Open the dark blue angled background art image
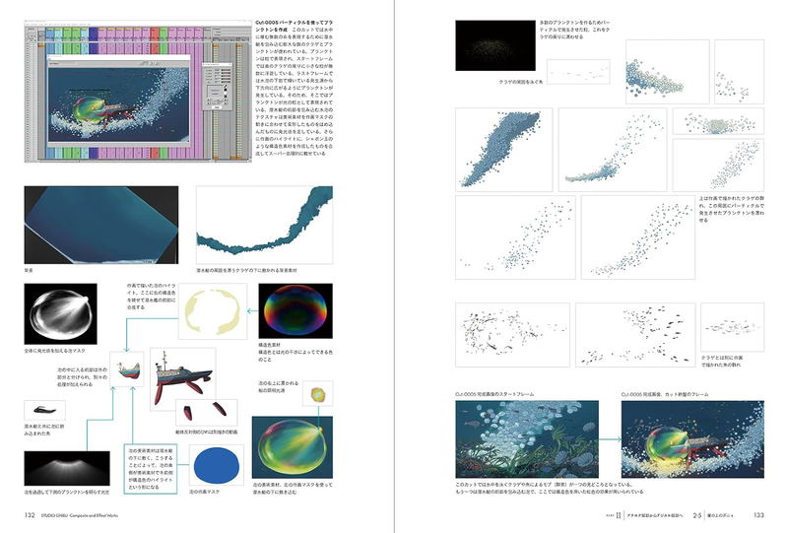Viewport: 788px width, 533px height. pos(101,225)
